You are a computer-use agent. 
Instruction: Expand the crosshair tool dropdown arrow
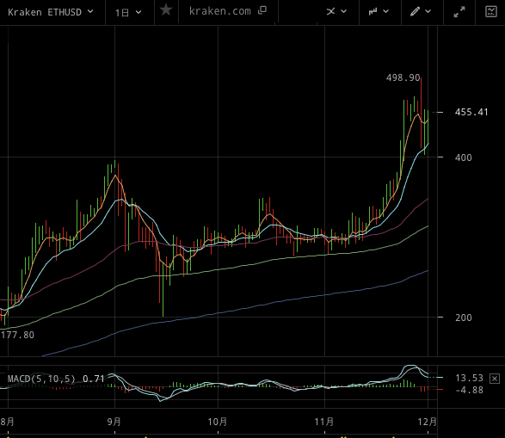343,11
